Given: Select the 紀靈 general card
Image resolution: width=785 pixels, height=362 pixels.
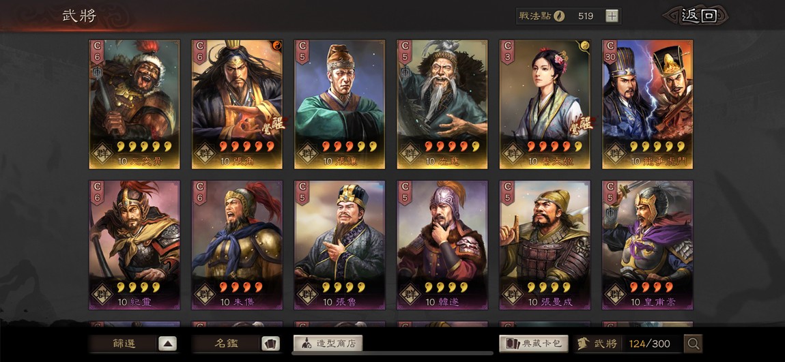Looking at the screenshot, I should (x=134, y=245).
